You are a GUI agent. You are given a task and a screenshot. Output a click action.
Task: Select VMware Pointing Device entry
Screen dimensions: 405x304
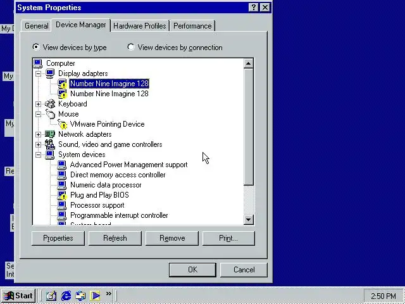[107, 124]
